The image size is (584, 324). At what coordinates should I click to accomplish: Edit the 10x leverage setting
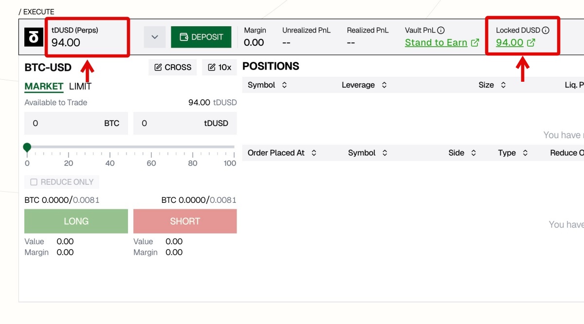(219, 68)
